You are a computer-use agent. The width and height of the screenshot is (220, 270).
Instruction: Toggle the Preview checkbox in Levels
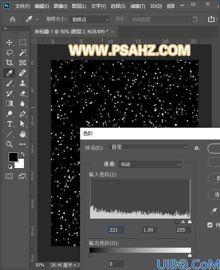click(210, 225)
